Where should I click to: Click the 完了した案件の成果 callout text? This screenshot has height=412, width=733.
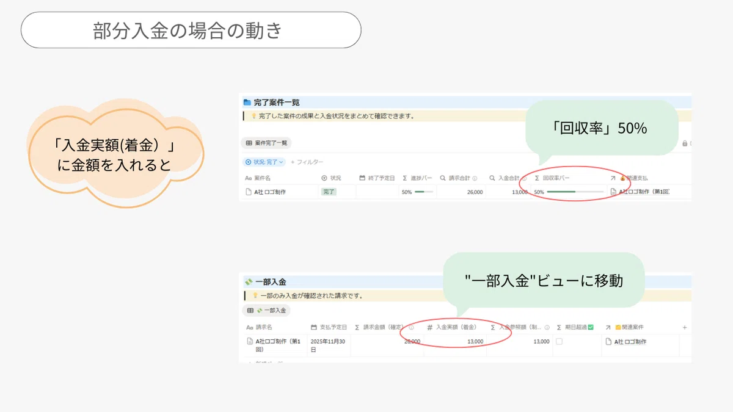(337, 115)
